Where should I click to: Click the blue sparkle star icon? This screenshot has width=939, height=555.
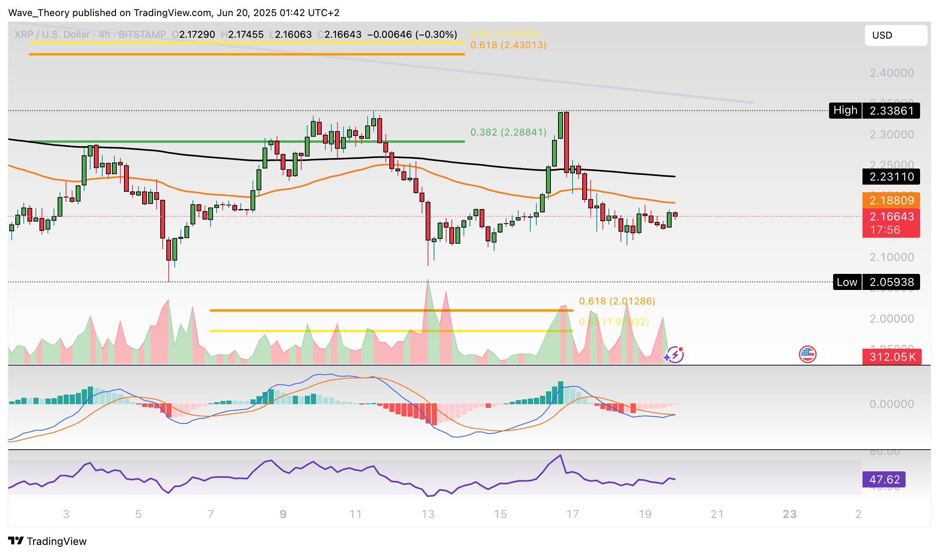(667, 358)
